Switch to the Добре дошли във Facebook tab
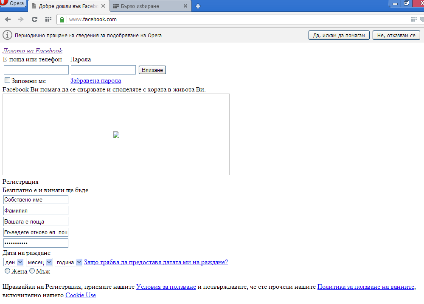The width and height of the screenshot is (424, 304). click(69, 6)
